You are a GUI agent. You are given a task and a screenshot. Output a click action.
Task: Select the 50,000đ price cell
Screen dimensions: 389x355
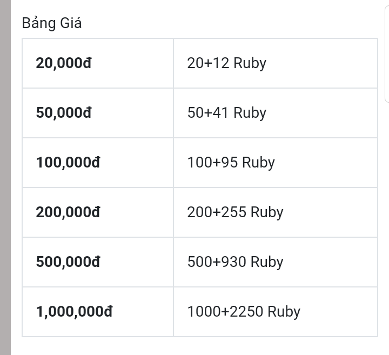[x=98, y=113]
